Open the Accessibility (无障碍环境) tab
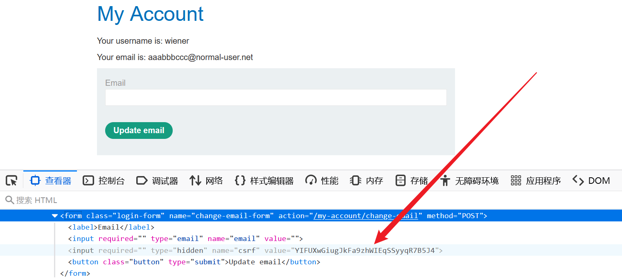 pyautogui.click(x=470, y=181)
